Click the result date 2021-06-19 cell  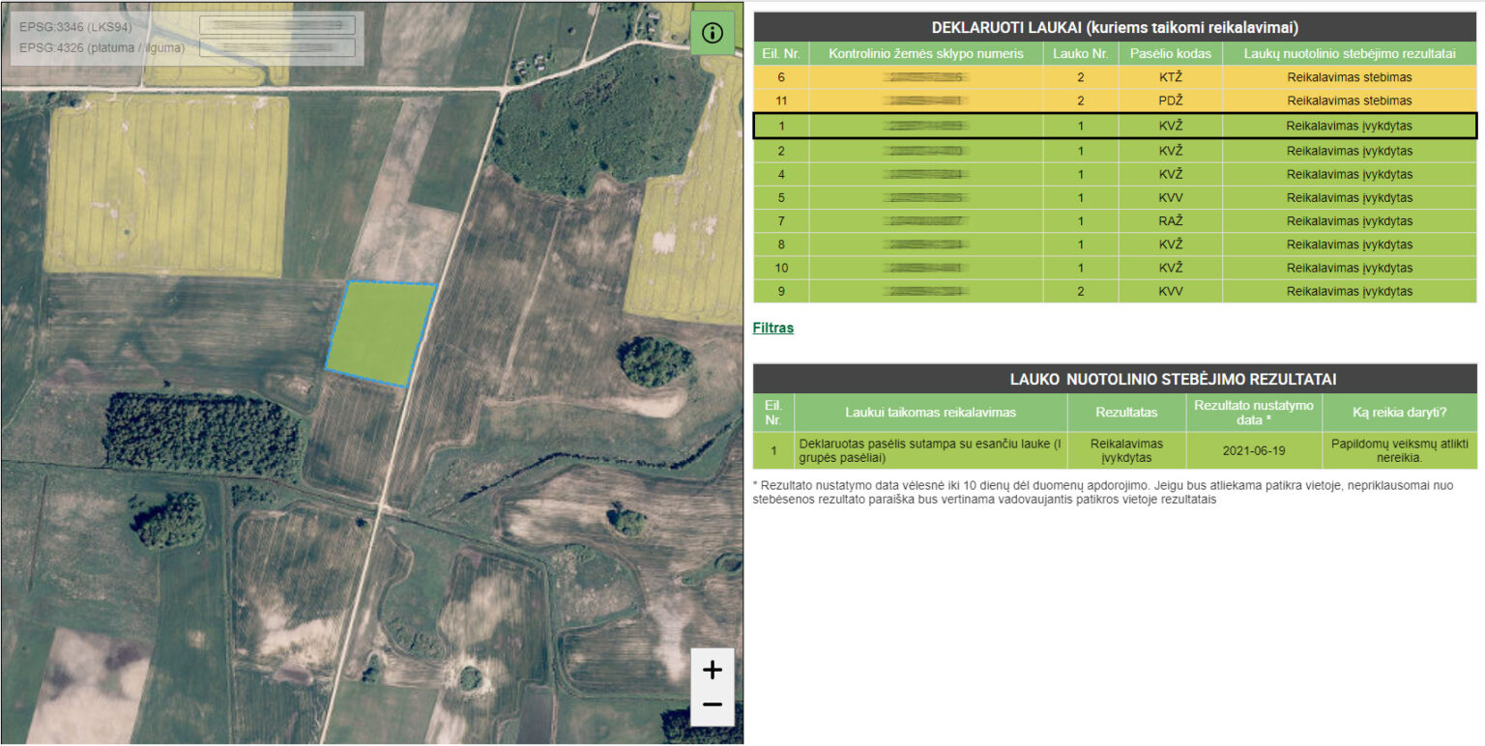point(1253,451)
